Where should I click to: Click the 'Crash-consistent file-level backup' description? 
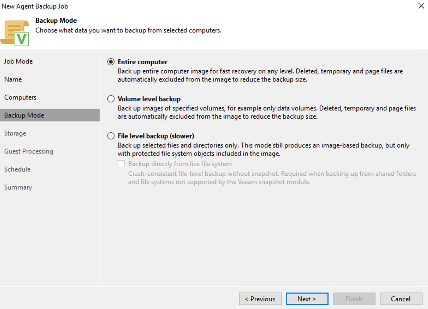tap(272, 178)
